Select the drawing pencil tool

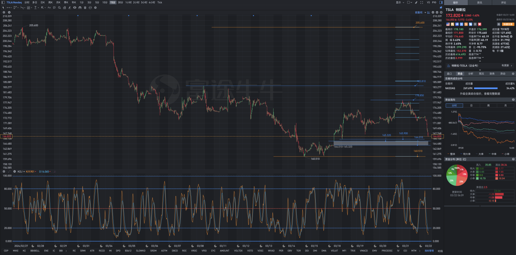tap(70, 8)
